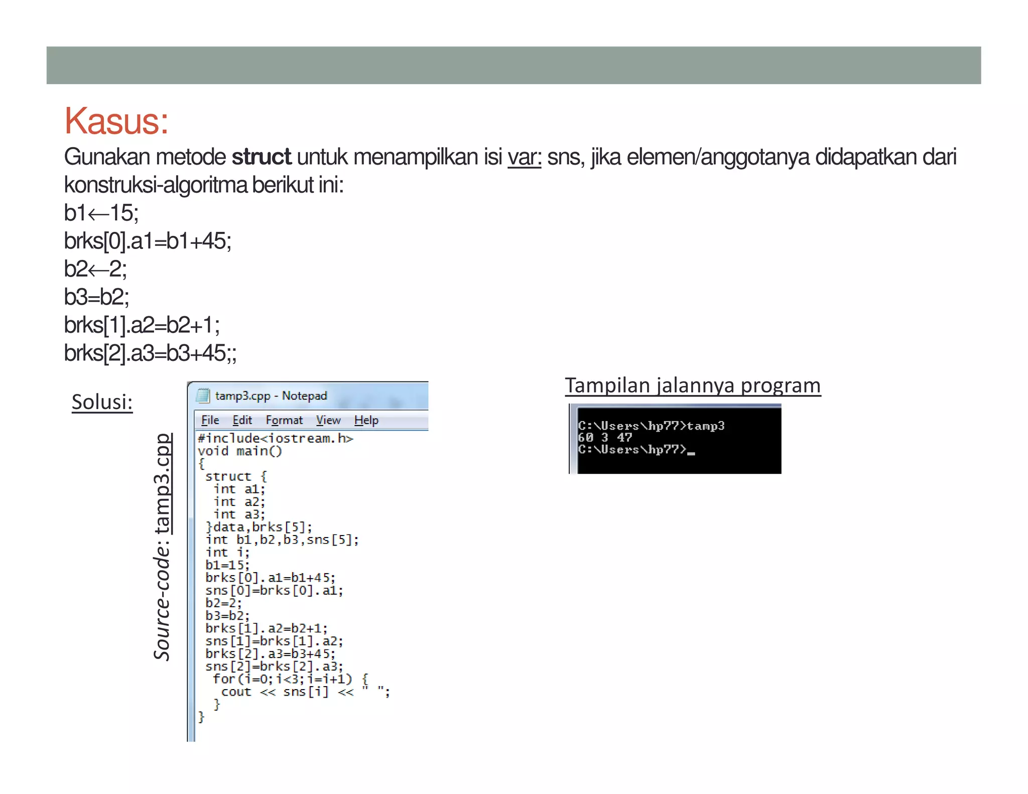Click the slide's 'brks[0].a1=b1+45;' algorithm line
The width and height of the screenshot is (1028, 794).
tap(148, 241)
